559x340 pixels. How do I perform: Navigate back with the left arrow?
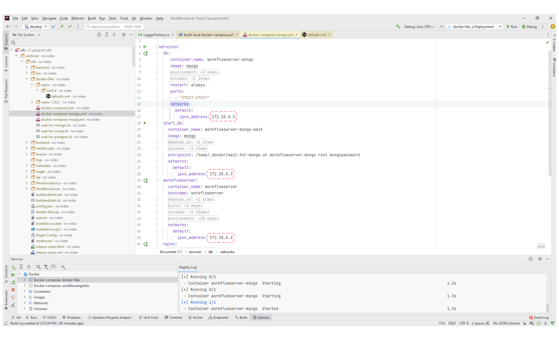click(8, 26)
